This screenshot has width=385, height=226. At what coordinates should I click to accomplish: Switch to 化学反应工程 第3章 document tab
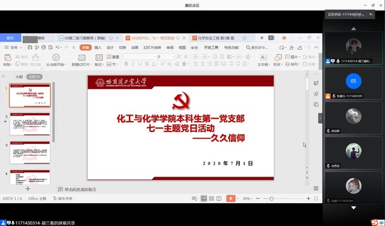(216, 38)
